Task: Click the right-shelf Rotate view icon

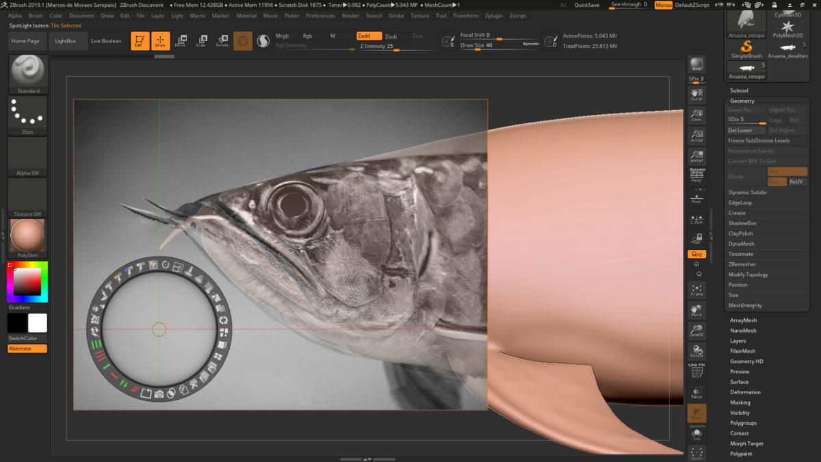Action: coord(696,351)
